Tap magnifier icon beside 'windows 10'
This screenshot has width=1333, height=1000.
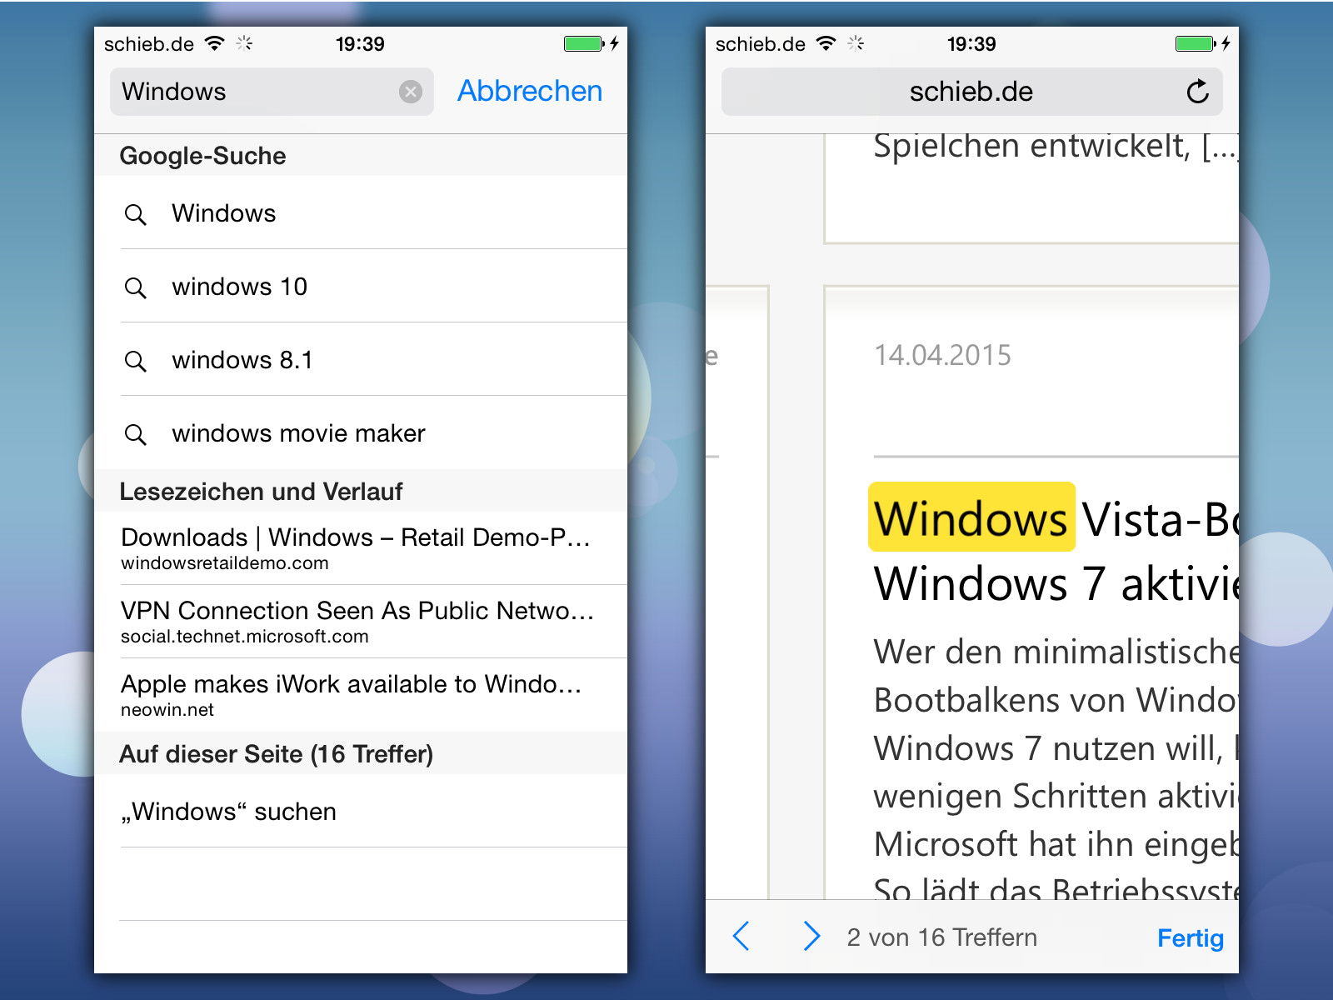[x=136, y=288]
